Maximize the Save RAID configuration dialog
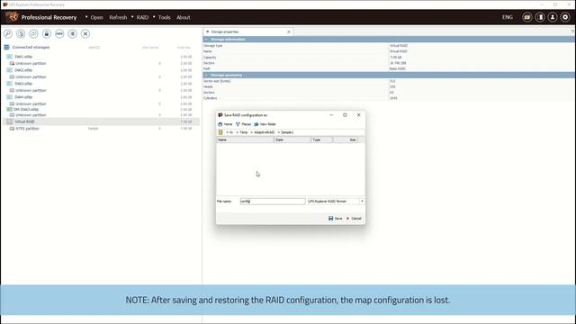Viewport: 576px width, 324px height. (x=345, y=115)
